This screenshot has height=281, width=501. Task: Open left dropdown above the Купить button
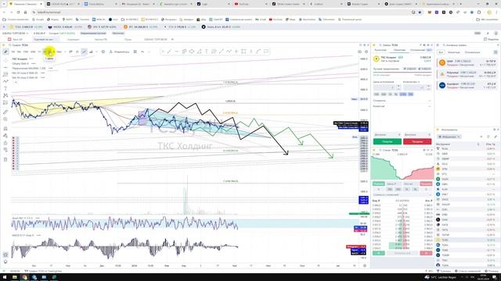coord(387,135)
